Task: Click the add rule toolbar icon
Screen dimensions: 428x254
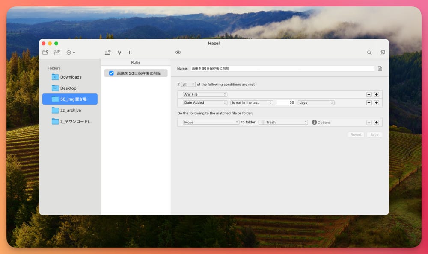Action: pyautogui.click(x=107, y=53)
